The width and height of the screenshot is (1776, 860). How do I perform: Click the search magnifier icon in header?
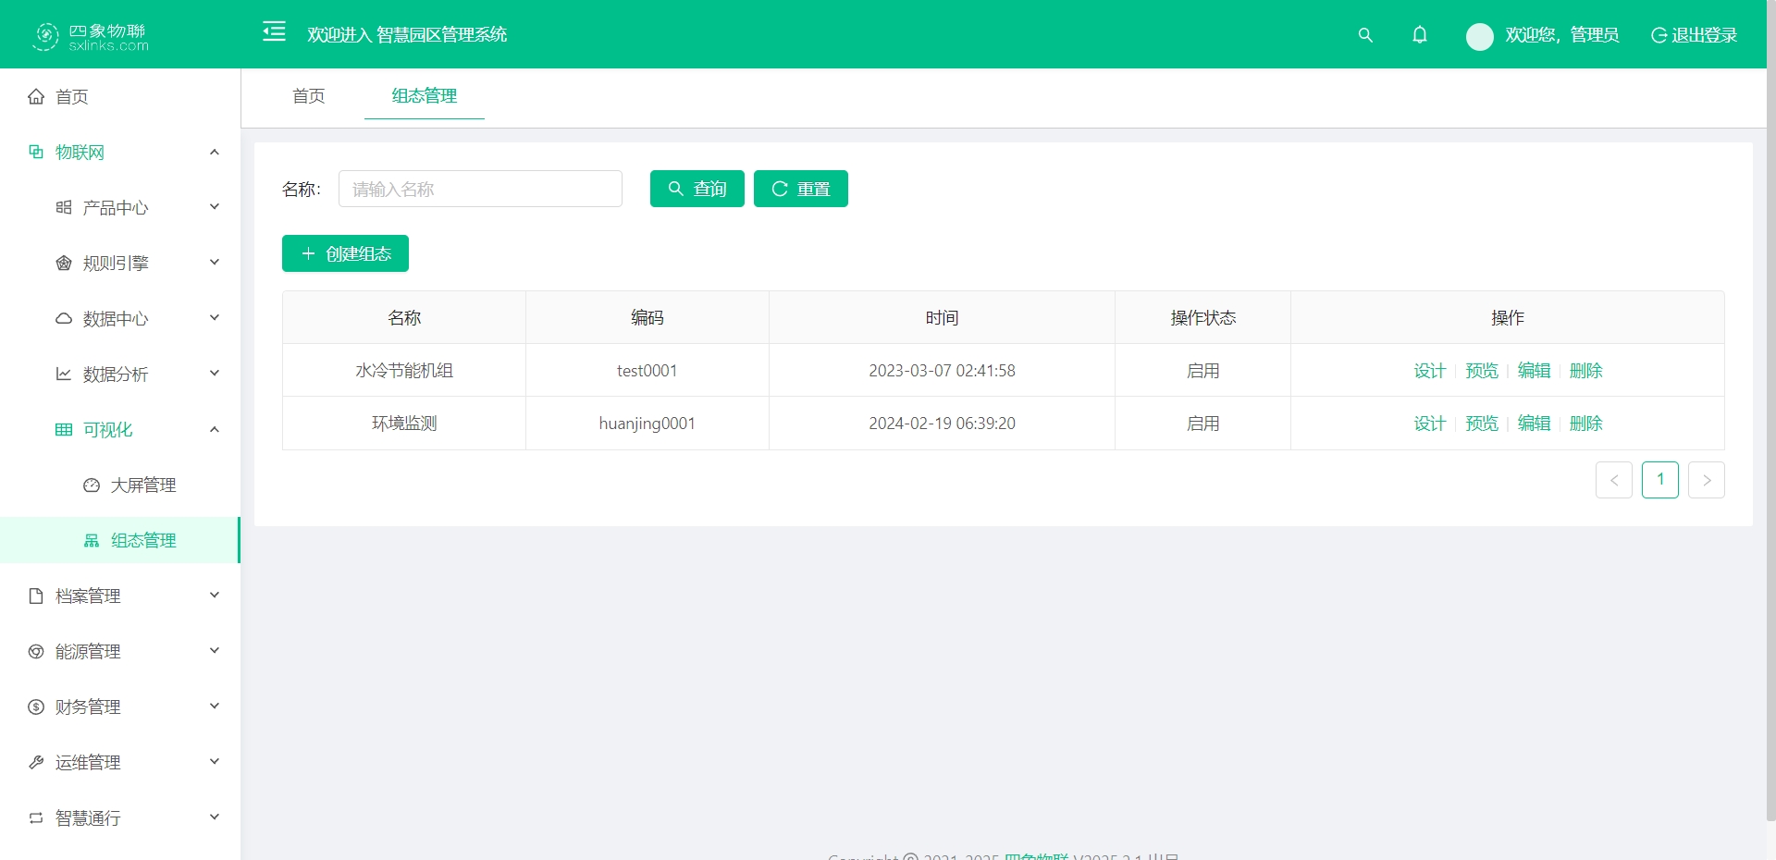click(x=1364, y=35)
